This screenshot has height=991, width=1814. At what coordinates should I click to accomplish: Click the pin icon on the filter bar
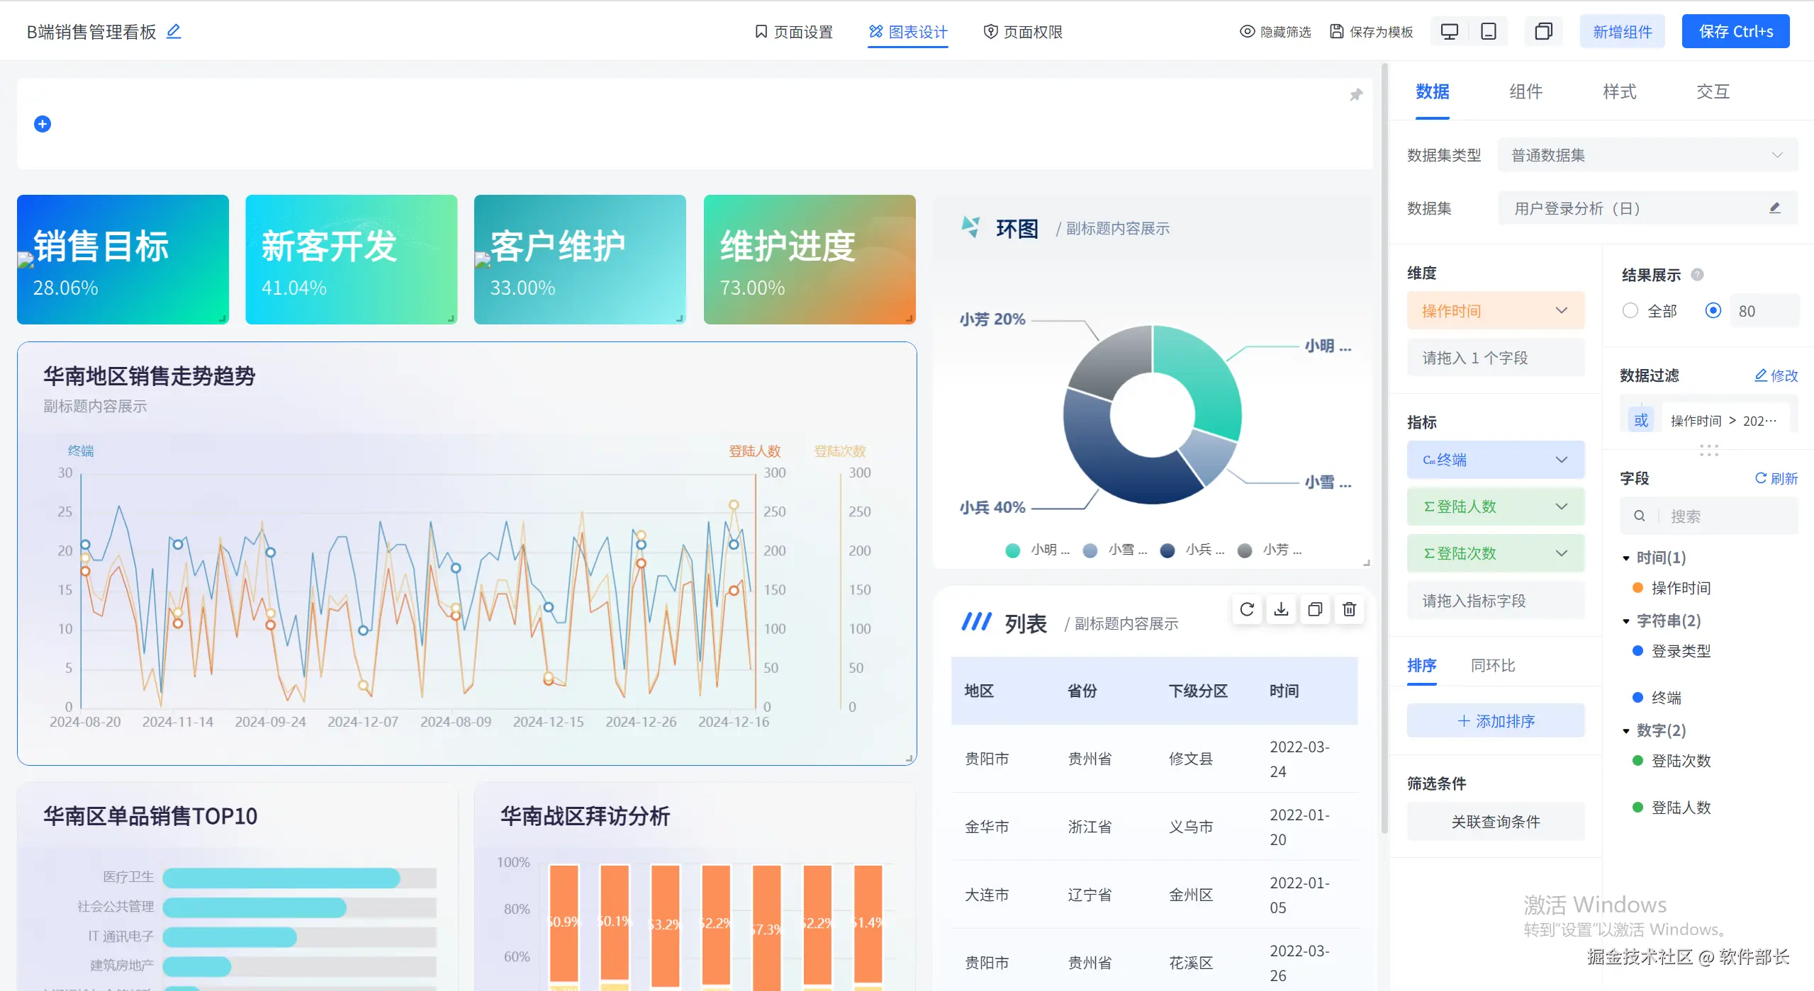click(1355, 95)
